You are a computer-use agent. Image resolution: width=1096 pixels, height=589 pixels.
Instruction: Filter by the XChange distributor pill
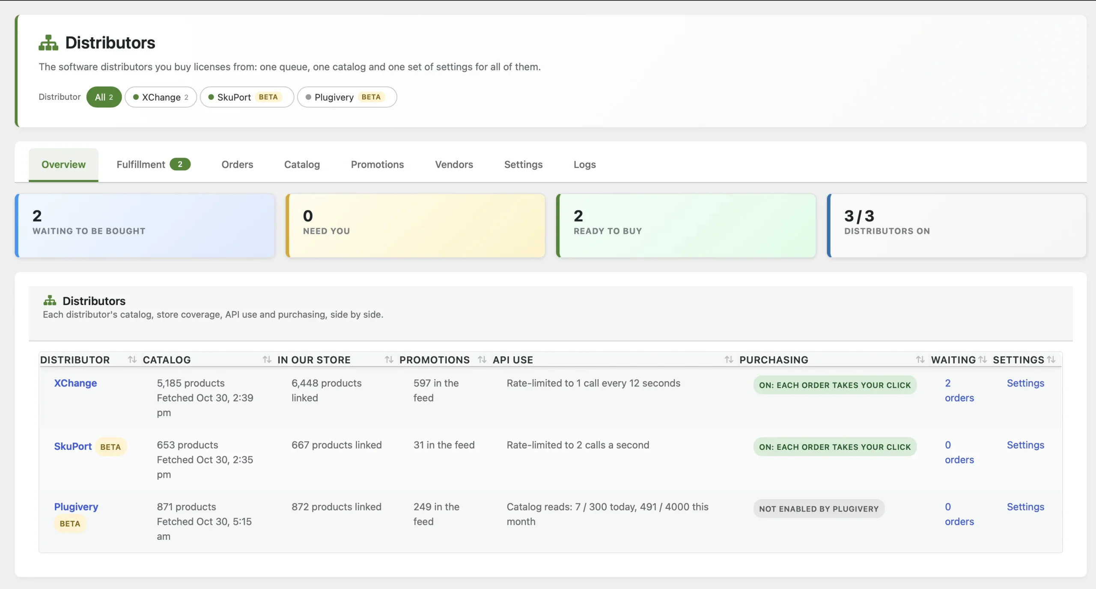tap(161, 97)
